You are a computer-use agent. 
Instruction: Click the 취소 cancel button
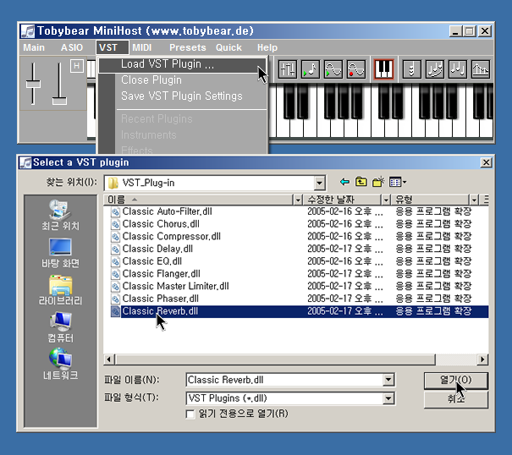456,399
